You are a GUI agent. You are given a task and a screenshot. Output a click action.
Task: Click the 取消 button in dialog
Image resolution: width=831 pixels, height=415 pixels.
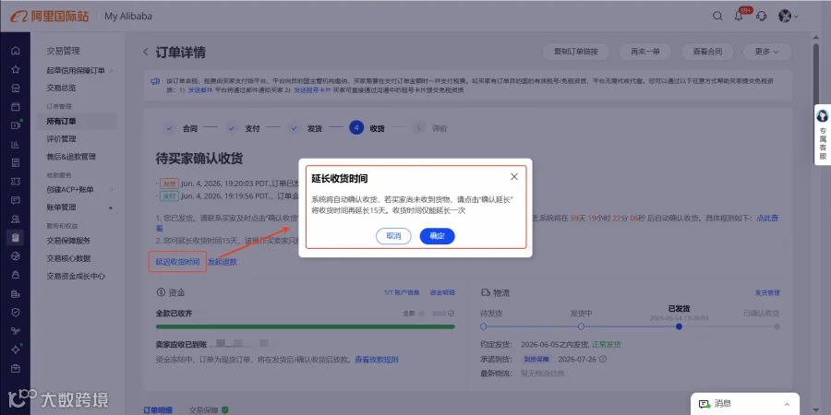point(393,236)
